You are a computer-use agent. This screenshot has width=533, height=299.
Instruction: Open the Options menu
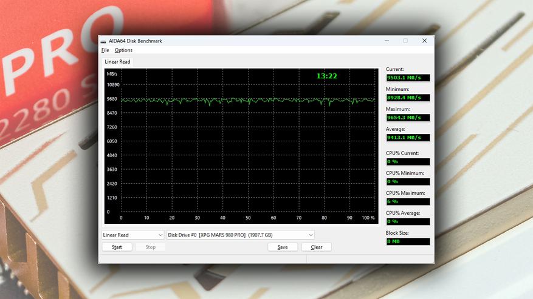123,50
